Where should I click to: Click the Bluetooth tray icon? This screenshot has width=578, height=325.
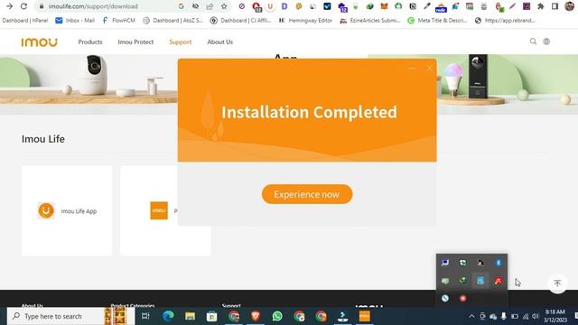(499, 263)
